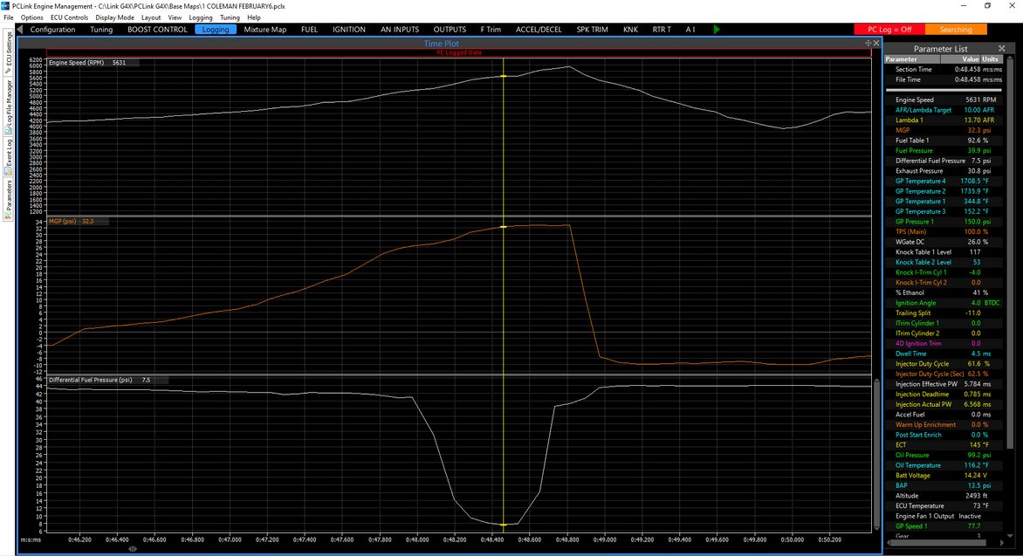Open the Help menu
1023x556 pixels.
254,17
